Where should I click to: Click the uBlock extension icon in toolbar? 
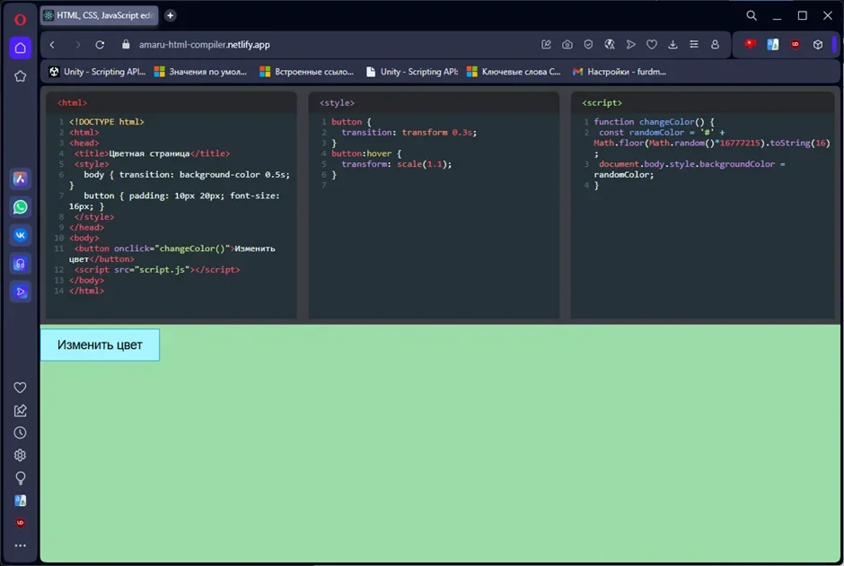point(795,45)
